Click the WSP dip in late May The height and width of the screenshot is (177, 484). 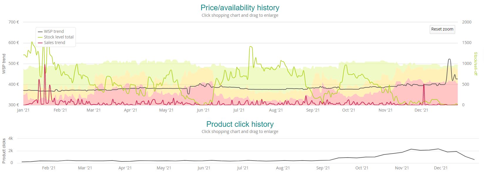(x=188, y=93)
